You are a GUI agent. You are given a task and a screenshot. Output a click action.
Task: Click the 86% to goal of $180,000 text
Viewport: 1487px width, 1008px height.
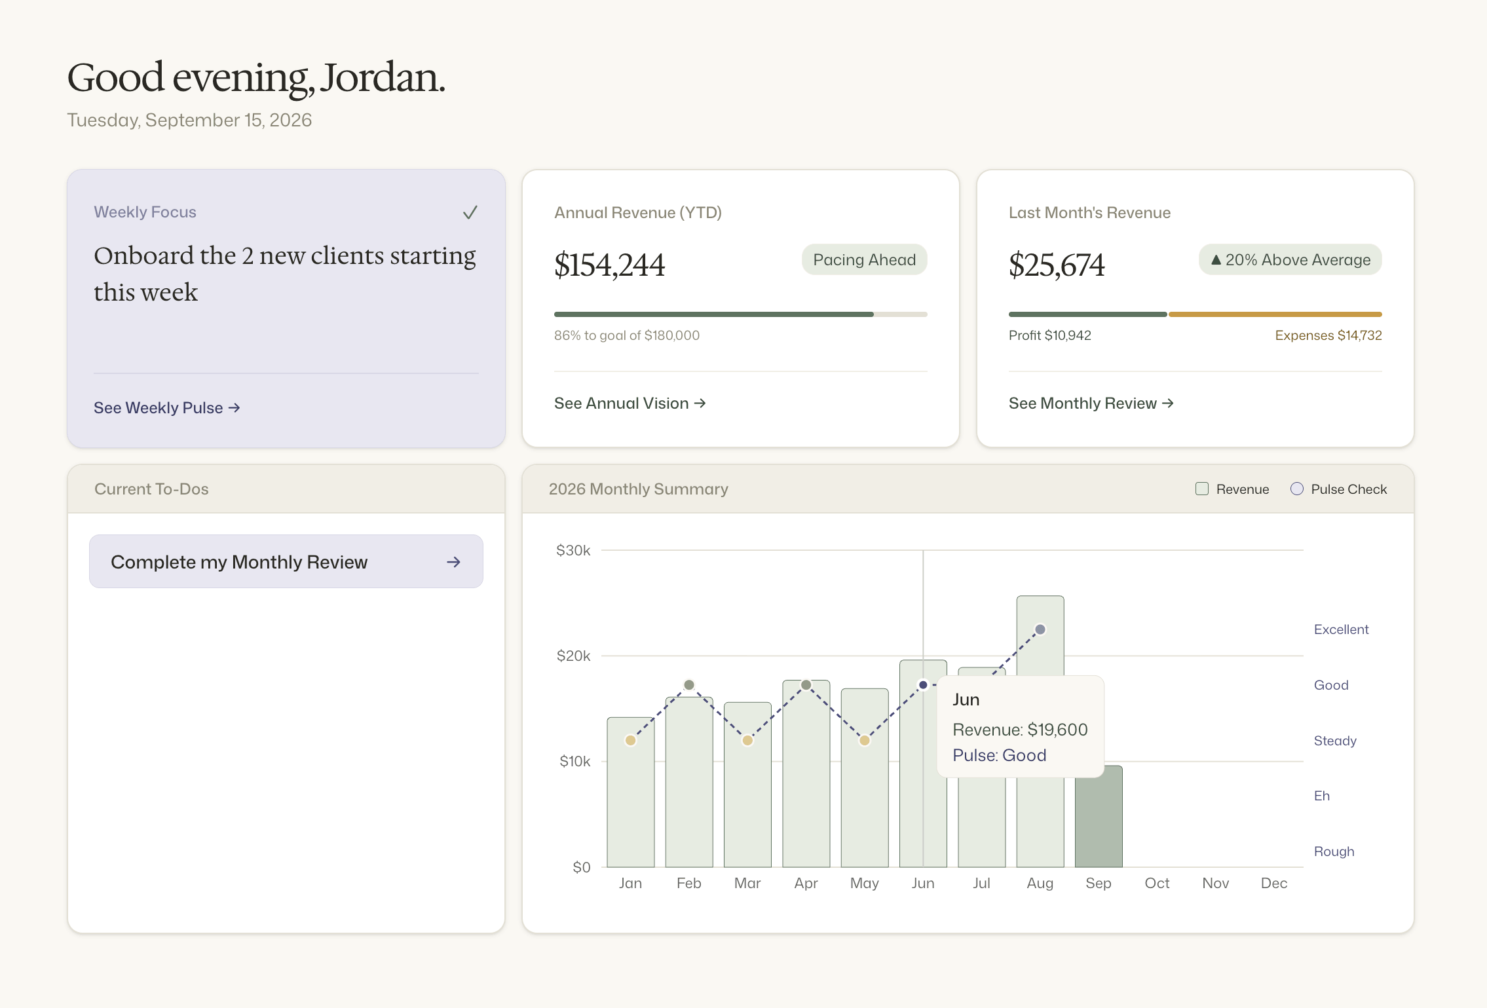(x=627, y=335)
